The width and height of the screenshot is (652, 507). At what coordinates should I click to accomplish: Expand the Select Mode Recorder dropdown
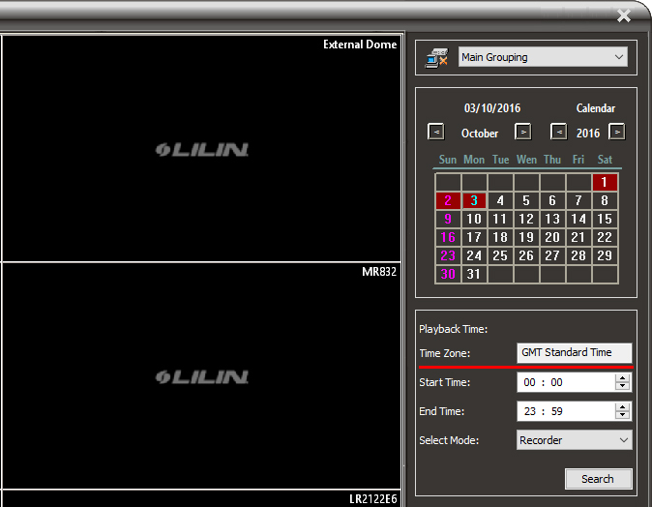574,440
